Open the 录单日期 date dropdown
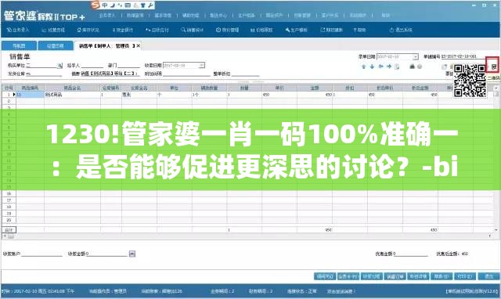 (415, 57)
